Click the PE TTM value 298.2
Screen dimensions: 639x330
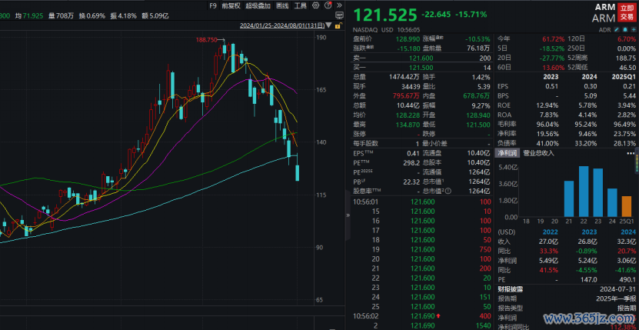click(x=410, y=162)
